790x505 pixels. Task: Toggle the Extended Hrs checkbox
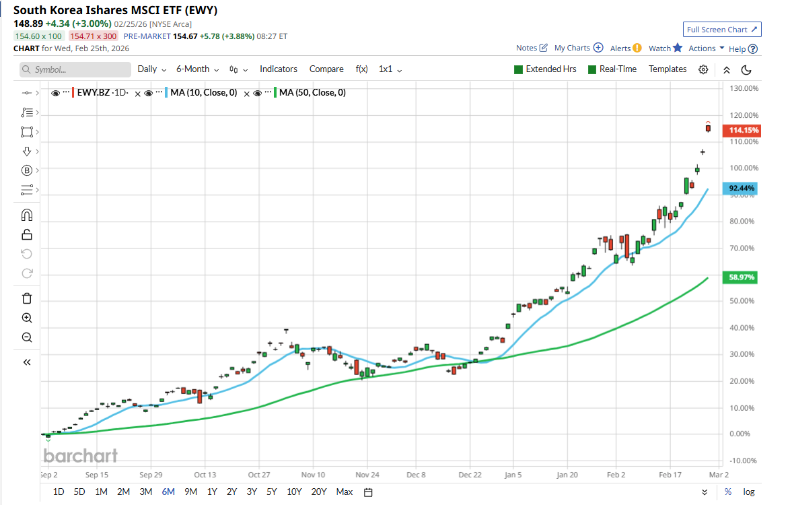click(x=518, y=69)
